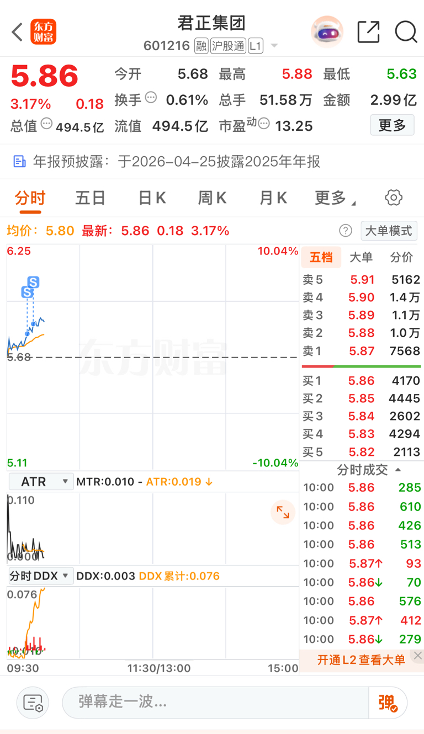Toggle the 弹 danmaku switch
The width and height of the screenshot is (424, 734).
(x=388, y=703)
